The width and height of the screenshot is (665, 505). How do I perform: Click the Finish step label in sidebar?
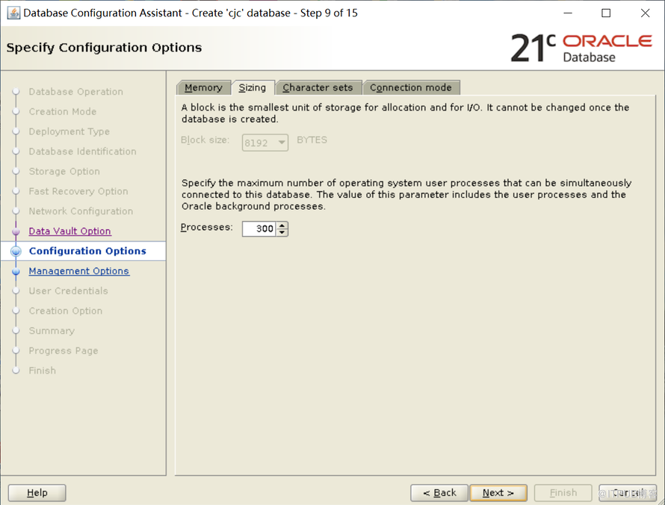click(x=43, y=371)
